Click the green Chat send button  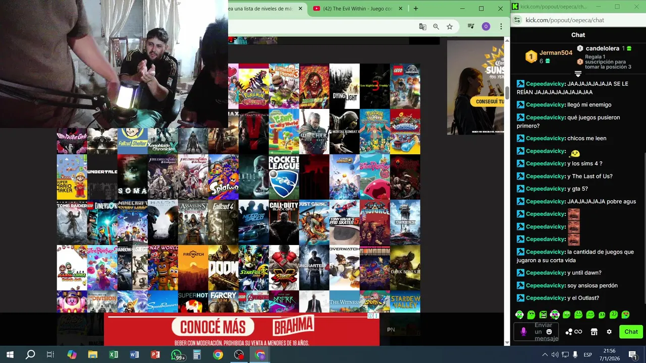pos(631,332)
